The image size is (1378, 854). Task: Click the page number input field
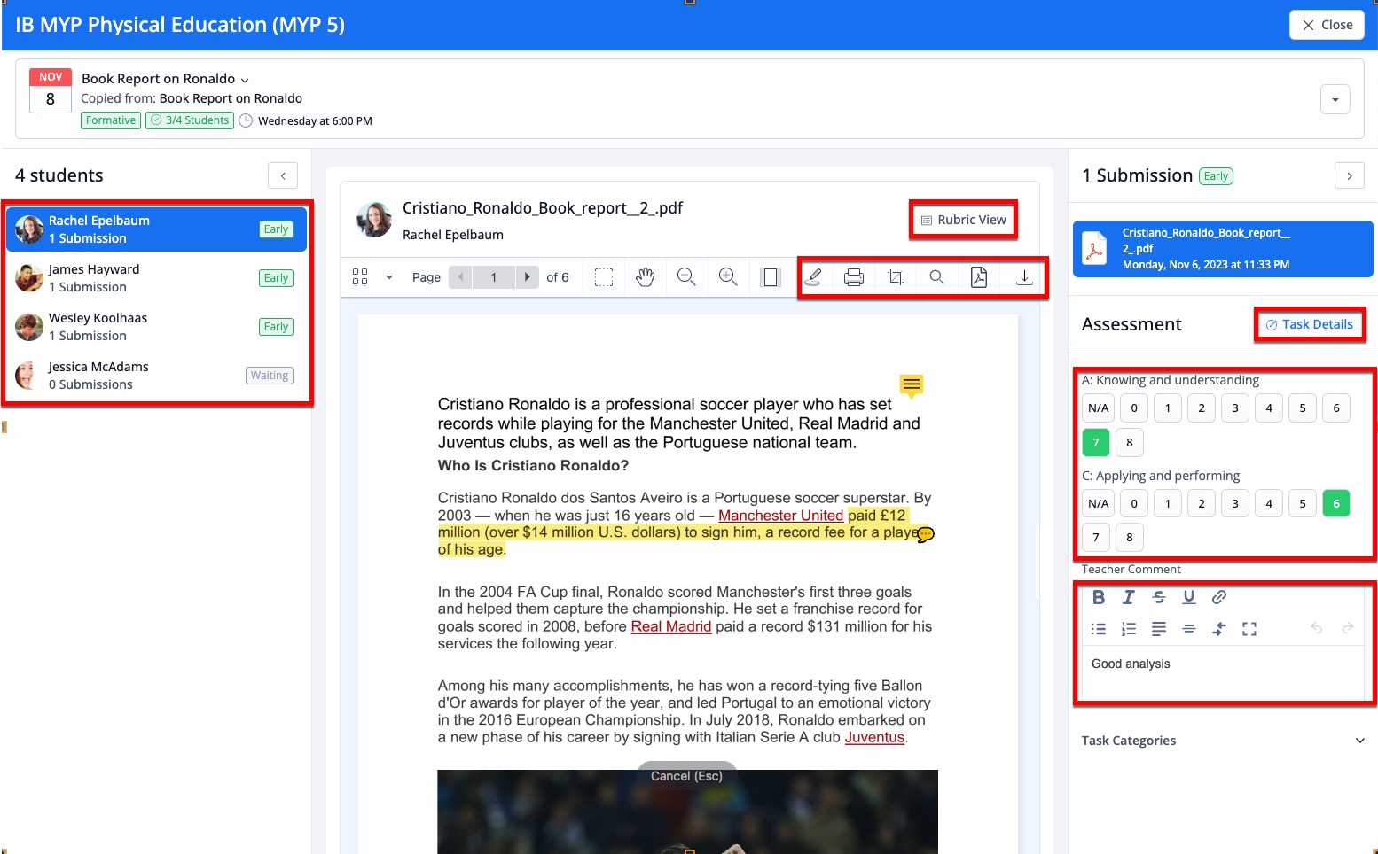click(494, 277)
